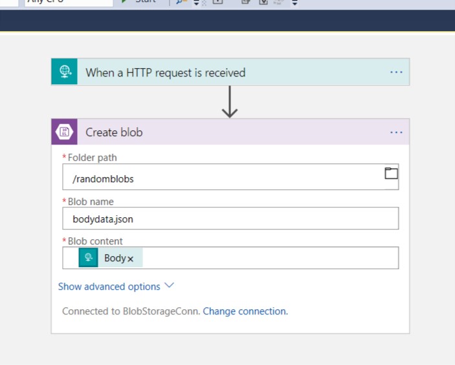
Task: Remove the Body token from Blob content
Action: click(x=130, y=259)
